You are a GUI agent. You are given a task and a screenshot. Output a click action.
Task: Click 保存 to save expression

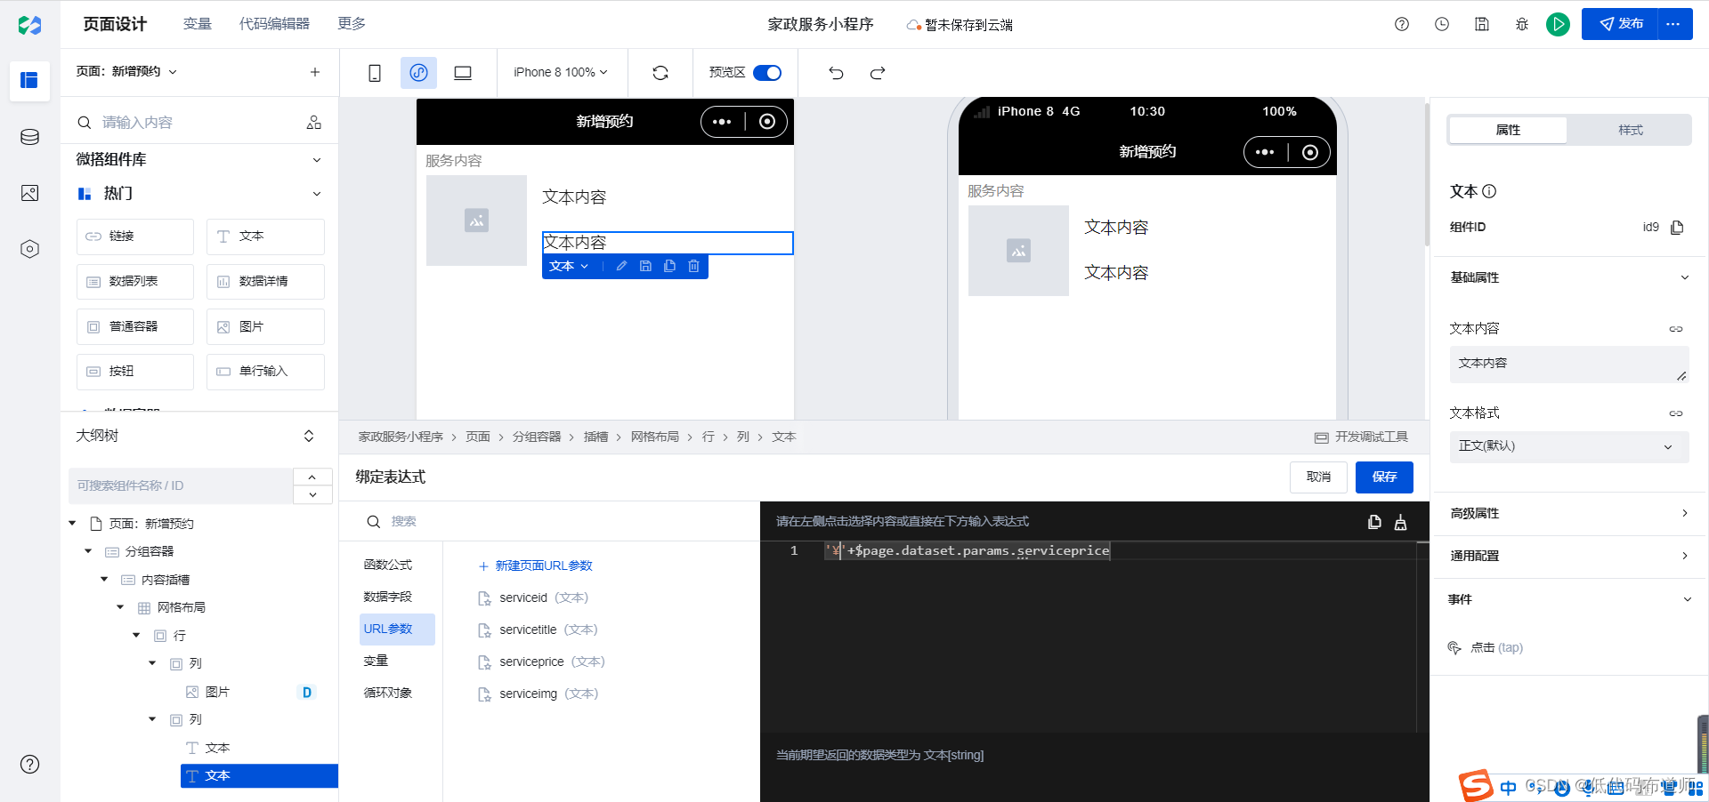(1384, 477)
